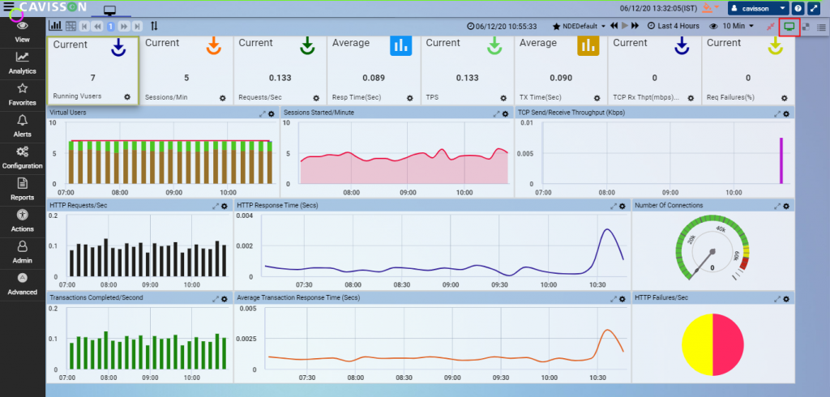Maximize the Virtual Users chart panel
Viewport: 830px width, 397px height.
[x=263, y=113]
